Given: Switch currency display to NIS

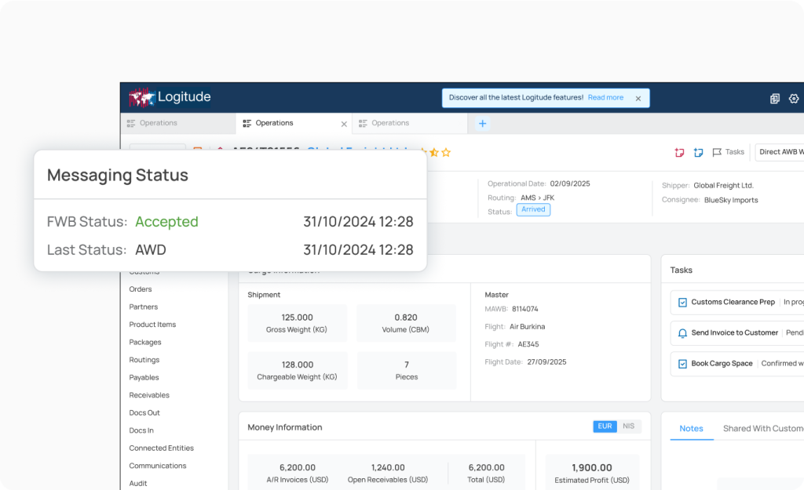Looking at the screenshot, I should pos(627,426).
